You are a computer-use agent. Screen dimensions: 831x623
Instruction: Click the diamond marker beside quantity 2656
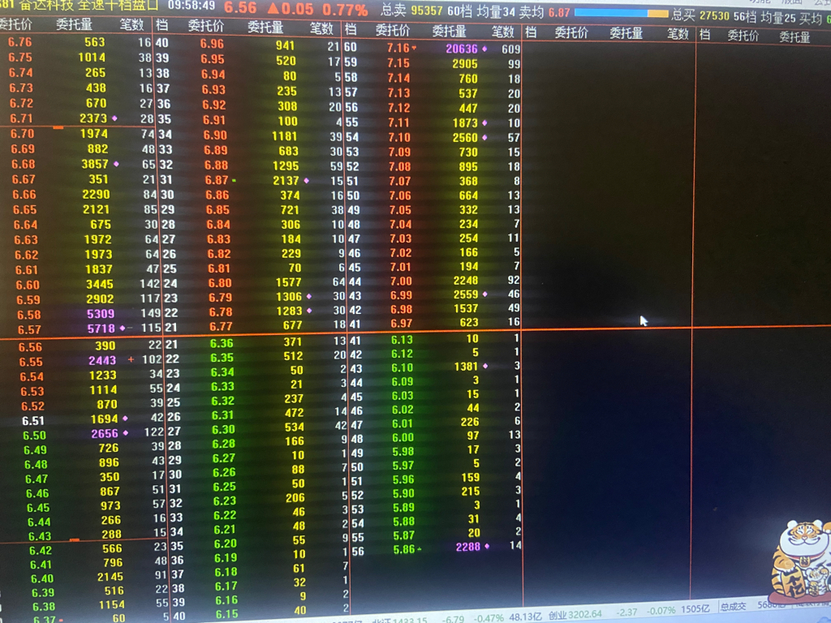coord(126,433)
